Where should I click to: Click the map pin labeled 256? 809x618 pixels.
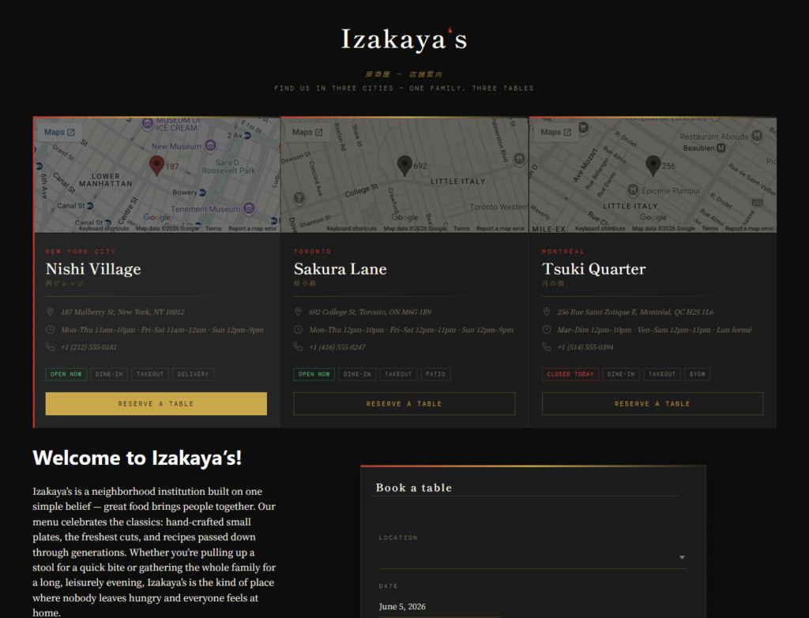(x=653, y=165)
